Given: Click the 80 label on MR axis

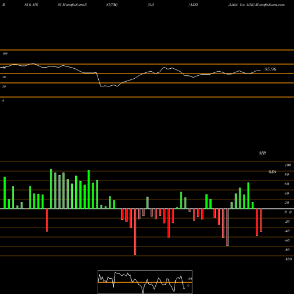Looking at the screenshot, I should click(x=287, y=175).
